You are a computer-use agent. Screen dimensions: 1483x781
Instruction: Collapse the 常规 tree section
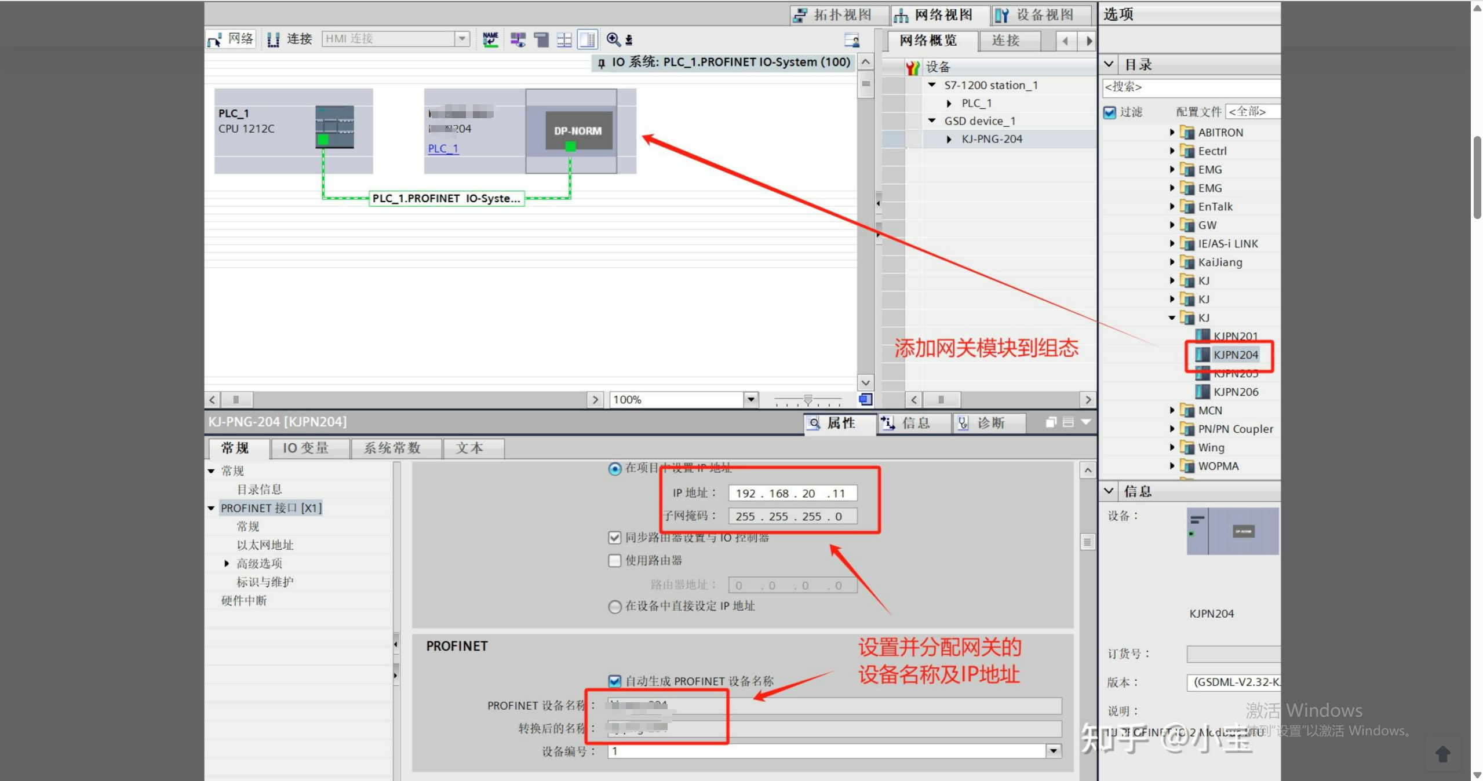212,471
